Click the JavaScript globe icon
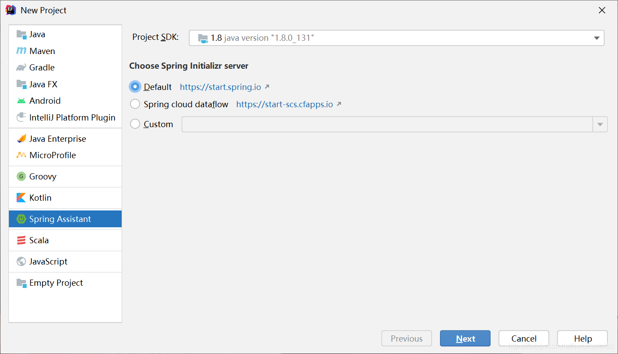Viewport: 618px width, 354px height. 21,261
